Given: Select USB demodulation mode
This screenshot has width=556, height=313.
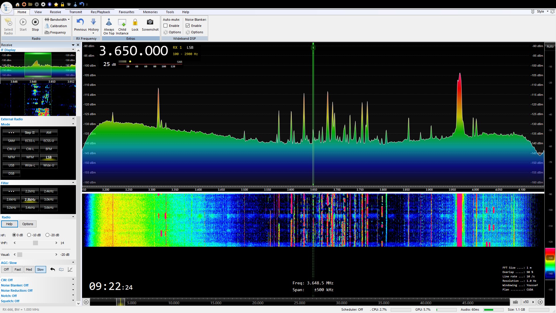Looking at the screenshot, I should click(x=11, y=165).
